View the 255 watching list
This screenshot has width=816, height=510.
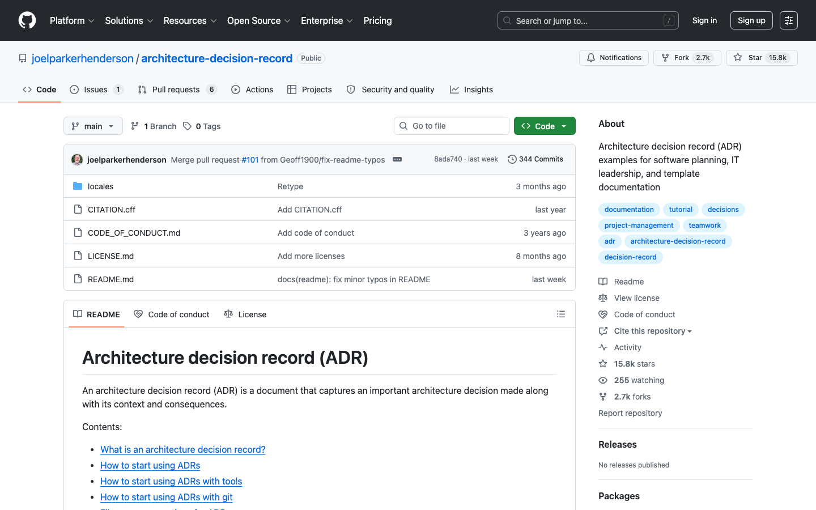[x=631, y=380]
